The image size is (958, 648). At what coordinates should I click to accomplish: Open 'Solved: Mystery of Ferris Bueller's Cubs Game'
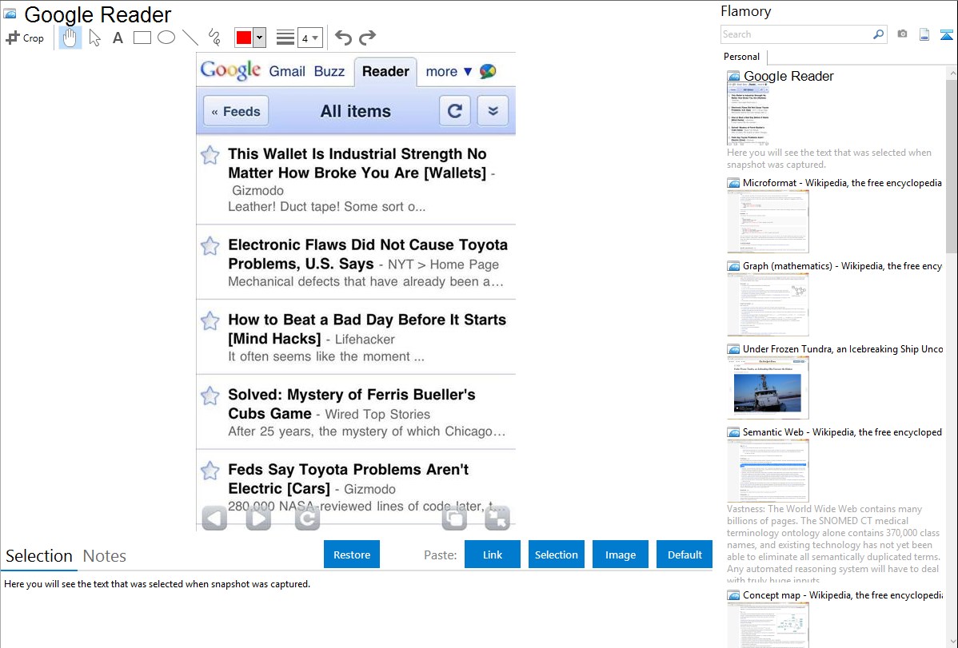(352, 404)
